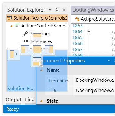Switch to the DockingWindow.cs document tab
This screenshot has height=116, width=115.
(93, 10)
